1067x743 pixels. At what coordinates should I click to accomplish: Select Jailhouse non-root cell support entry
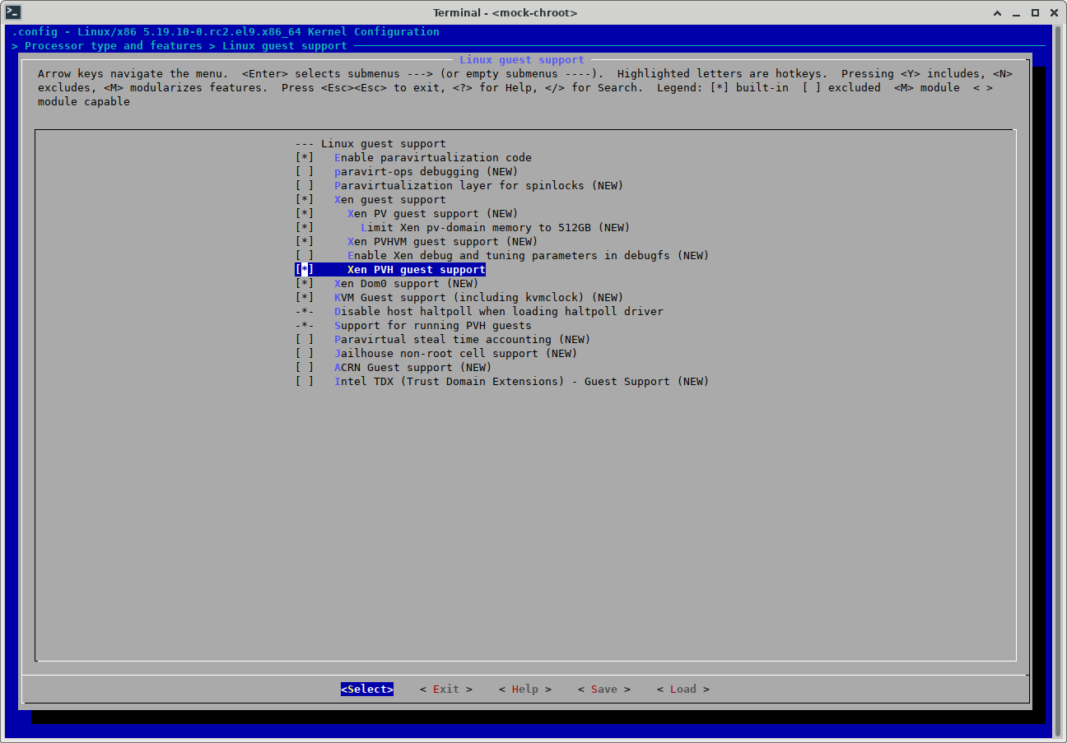click(456, 353)
